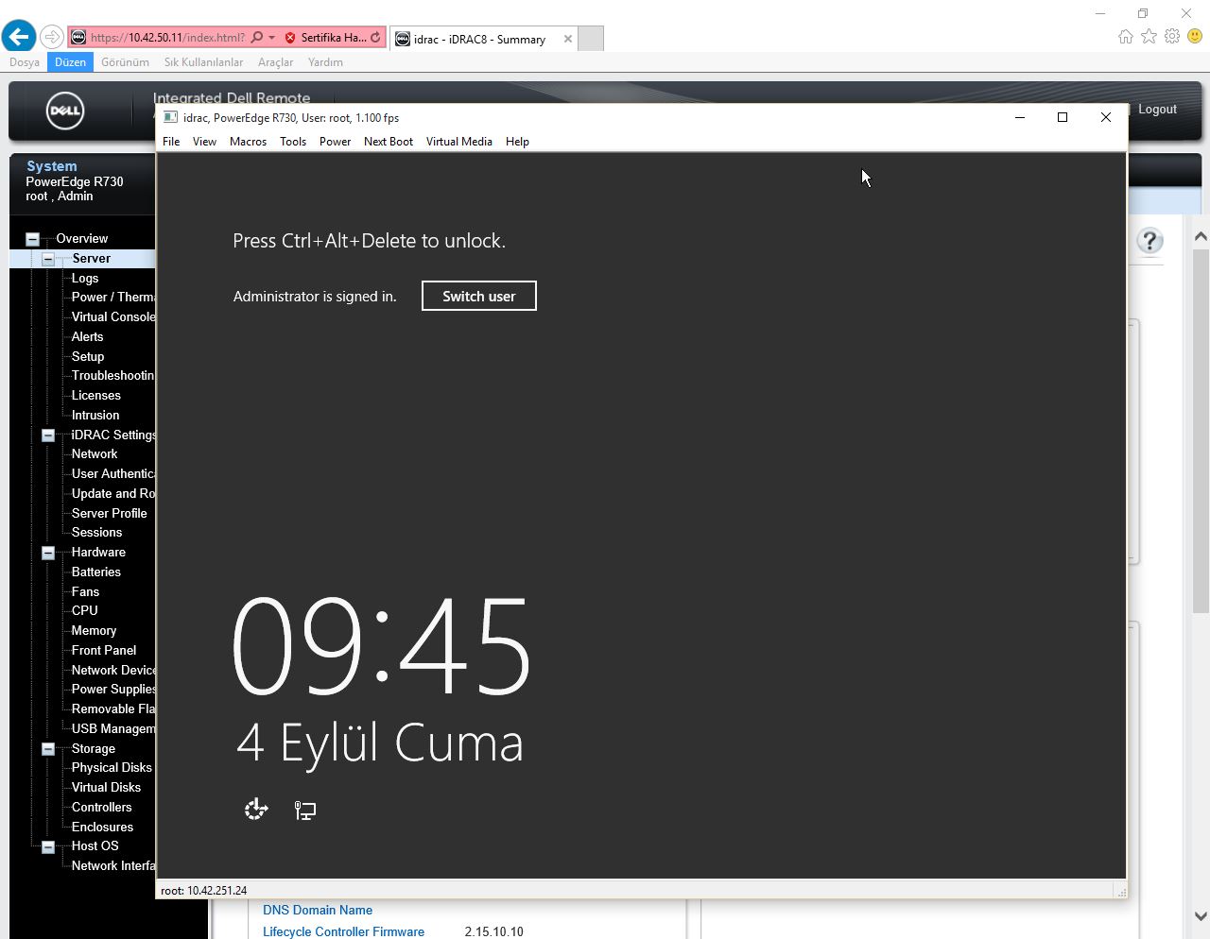Open the Next Boot menu

click(x=389, y=142)
